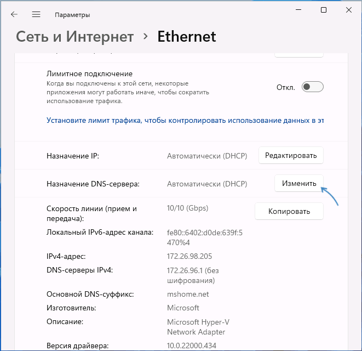The image size is (362, 351).
Task: Select Лимитное подключение heading
Action: 89,73
